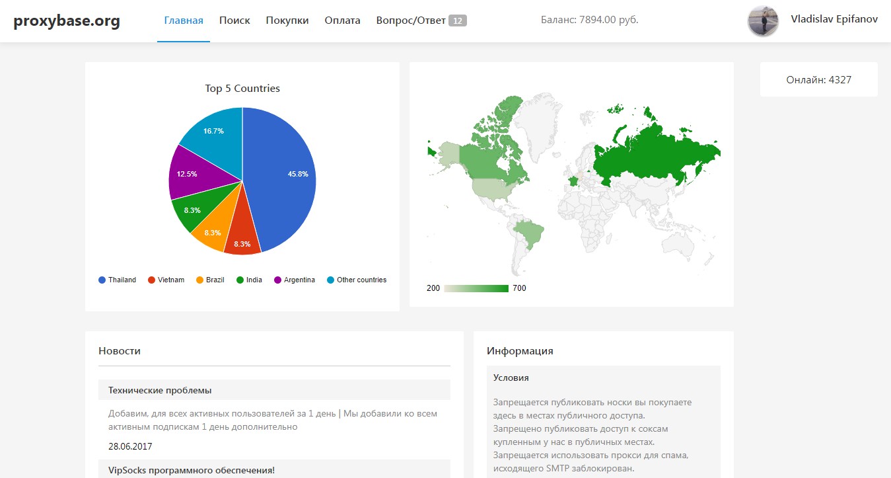Image resolution: width=891 pixels, height=478 pixels.
Task: Click the India green legend dot
Action: click(240, 280)
